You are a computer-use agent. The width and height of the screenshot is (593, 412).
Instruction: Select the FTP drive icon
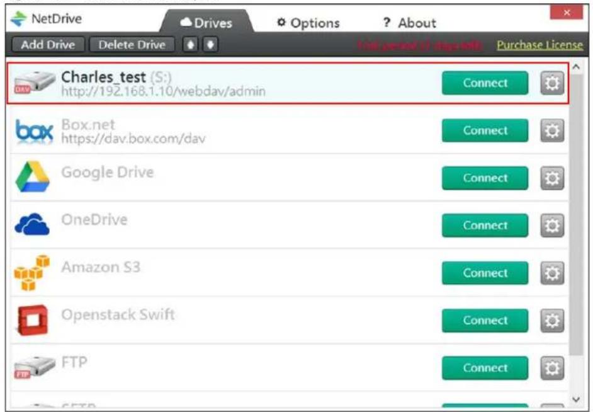click(x=35, y=367)
